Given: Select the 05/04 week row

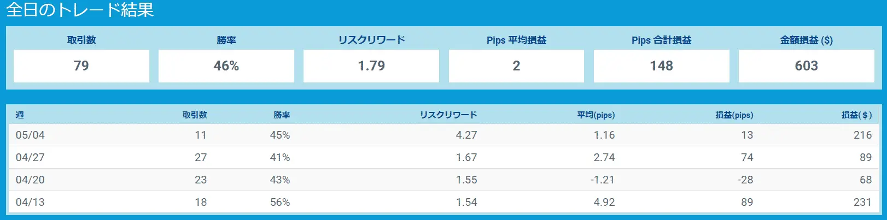Looking at the screenshot, I should 443,135.
